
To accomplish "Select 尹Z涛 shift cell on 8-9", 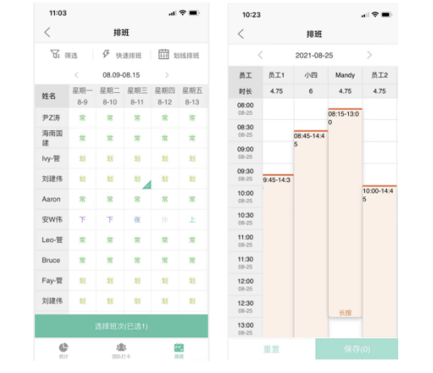I will (83, 118).
